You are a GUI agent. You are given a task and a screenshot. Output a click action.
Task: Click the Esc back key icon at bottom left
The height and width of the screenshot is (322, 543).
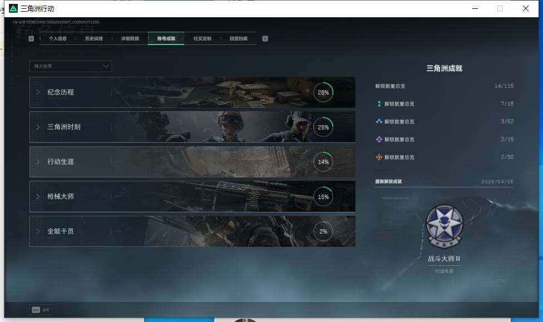click(x=36, y=310)
